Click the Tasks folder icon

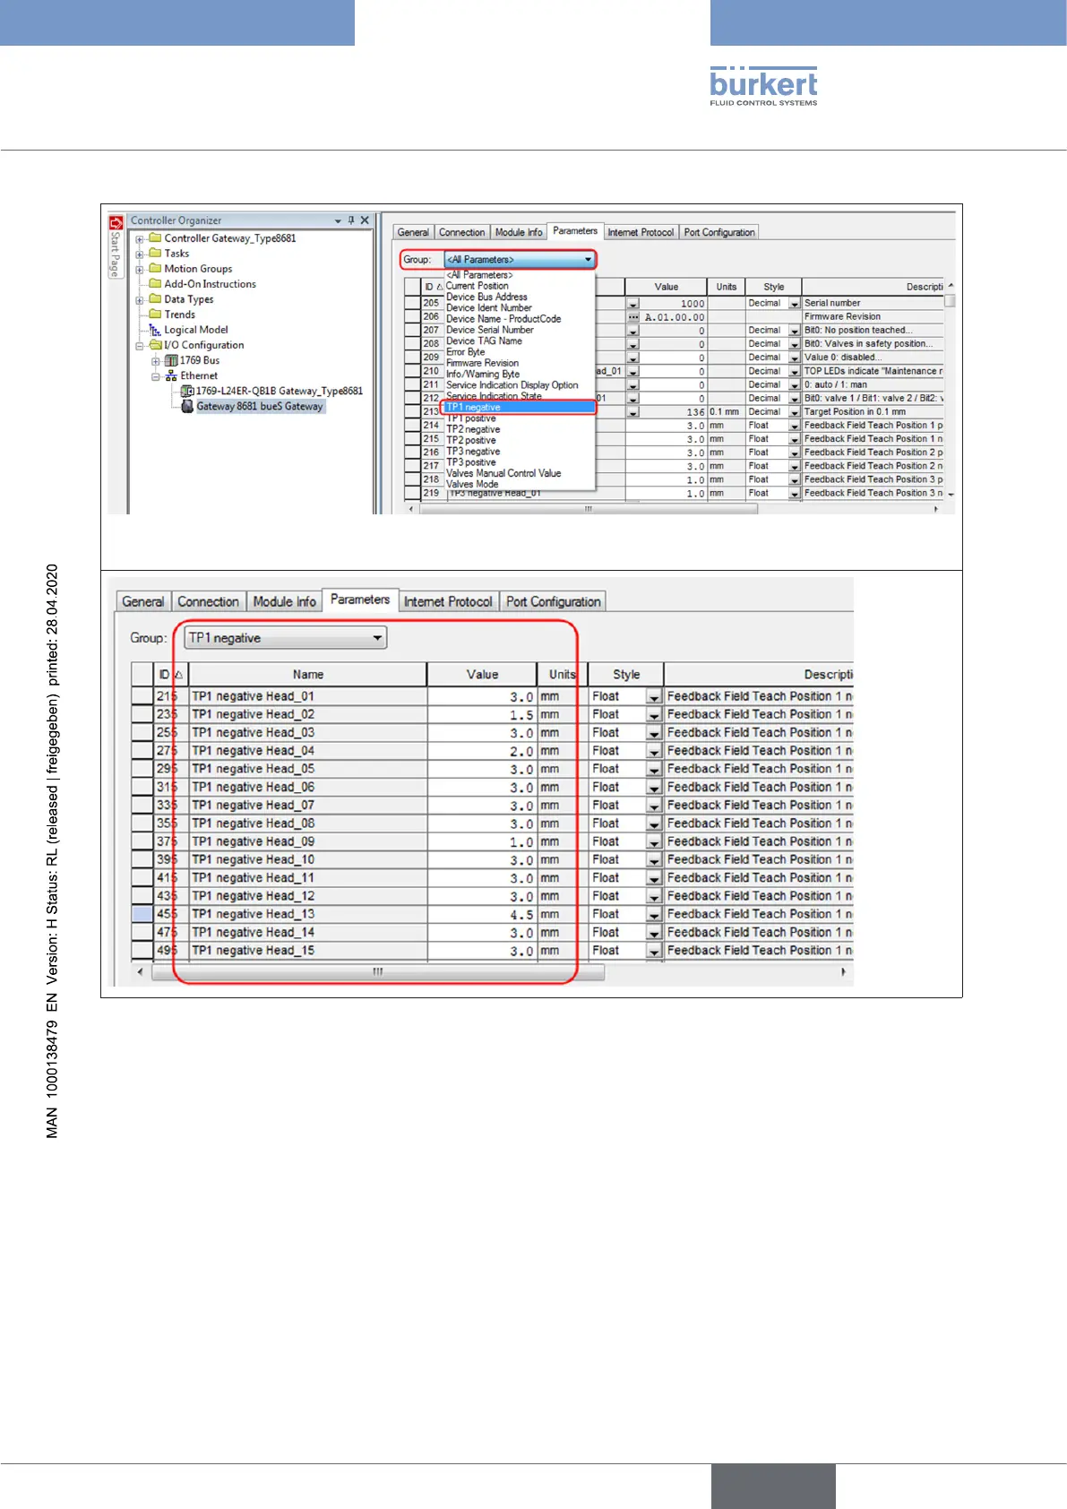(155, 253)
